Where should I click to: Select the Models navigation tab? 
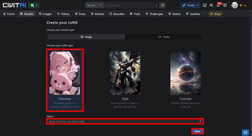pos(27,14)
